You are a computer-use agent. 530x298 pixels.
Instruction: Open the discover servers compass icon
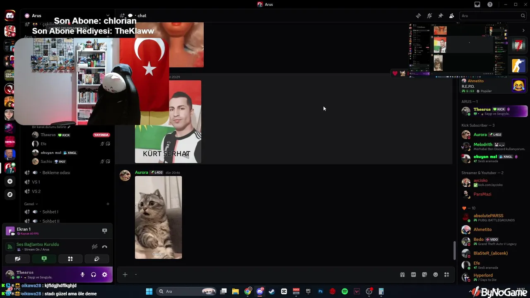point(10,195)
